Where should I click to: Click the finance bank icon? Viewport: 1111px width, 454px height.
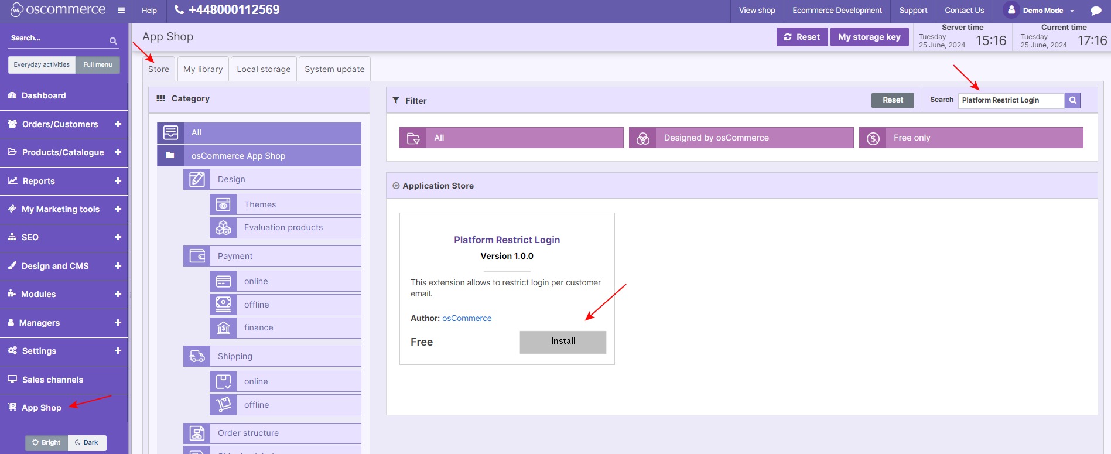pyautogui.click(x=223, y=327)
